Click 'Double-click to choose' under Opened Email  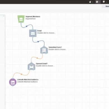click(45, 66)
